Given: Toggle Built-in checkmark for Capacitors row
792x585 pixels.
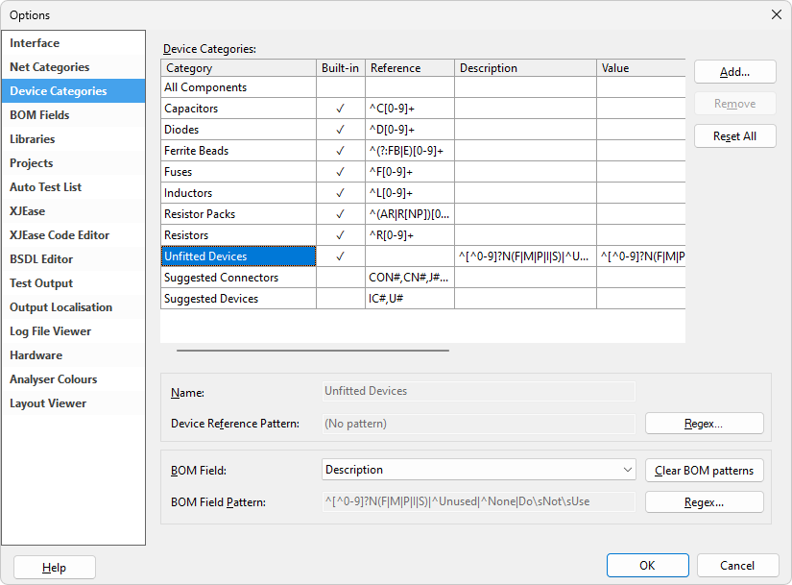Looking at the screenshot, I should pos(340,109).
